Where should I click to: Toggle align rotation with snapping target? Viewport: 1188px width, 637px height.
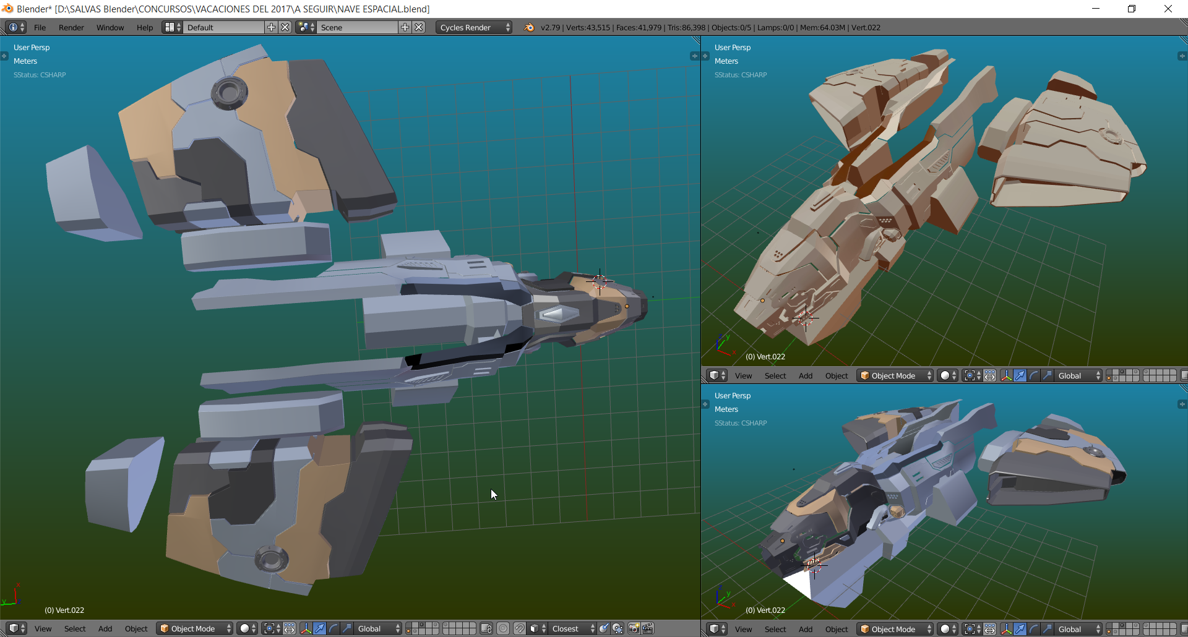pos(604,628)
